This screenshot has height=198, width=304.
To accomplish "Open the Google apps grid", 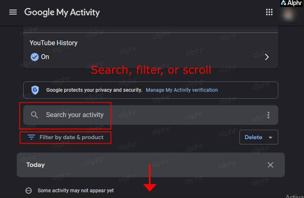I will tap(269, 12).
